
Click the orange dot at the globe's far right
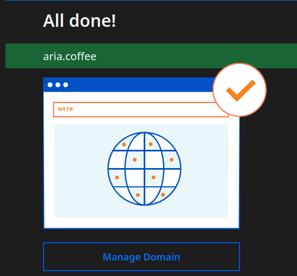172,159
